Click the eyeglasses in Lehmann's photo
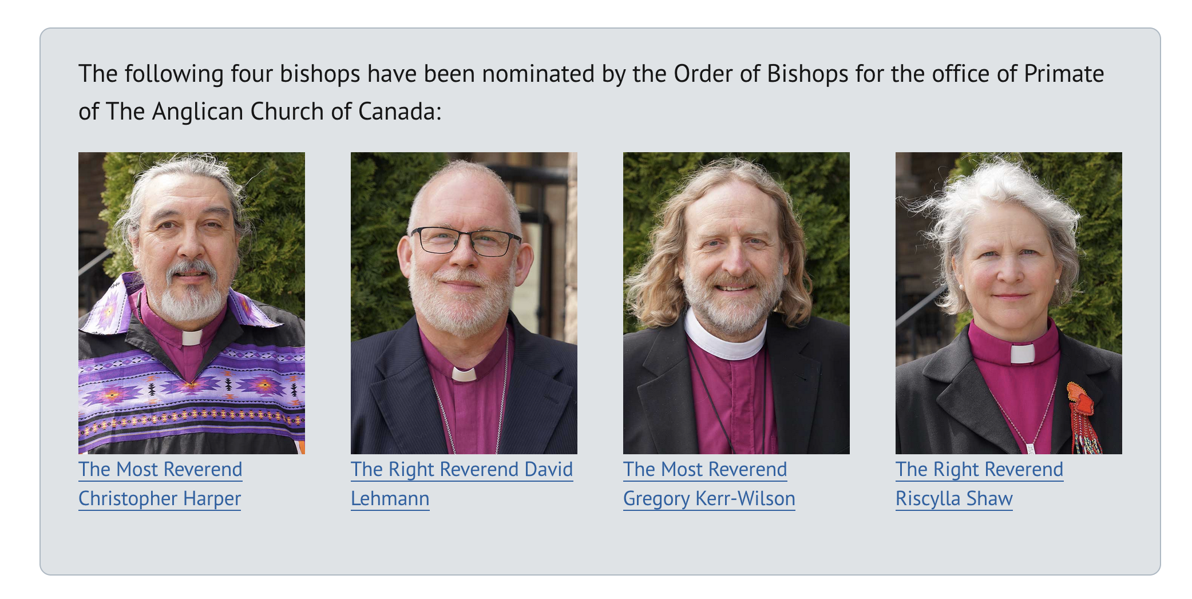The height and width of the screenshot is (599, 1192). click(x=466, y=241)
